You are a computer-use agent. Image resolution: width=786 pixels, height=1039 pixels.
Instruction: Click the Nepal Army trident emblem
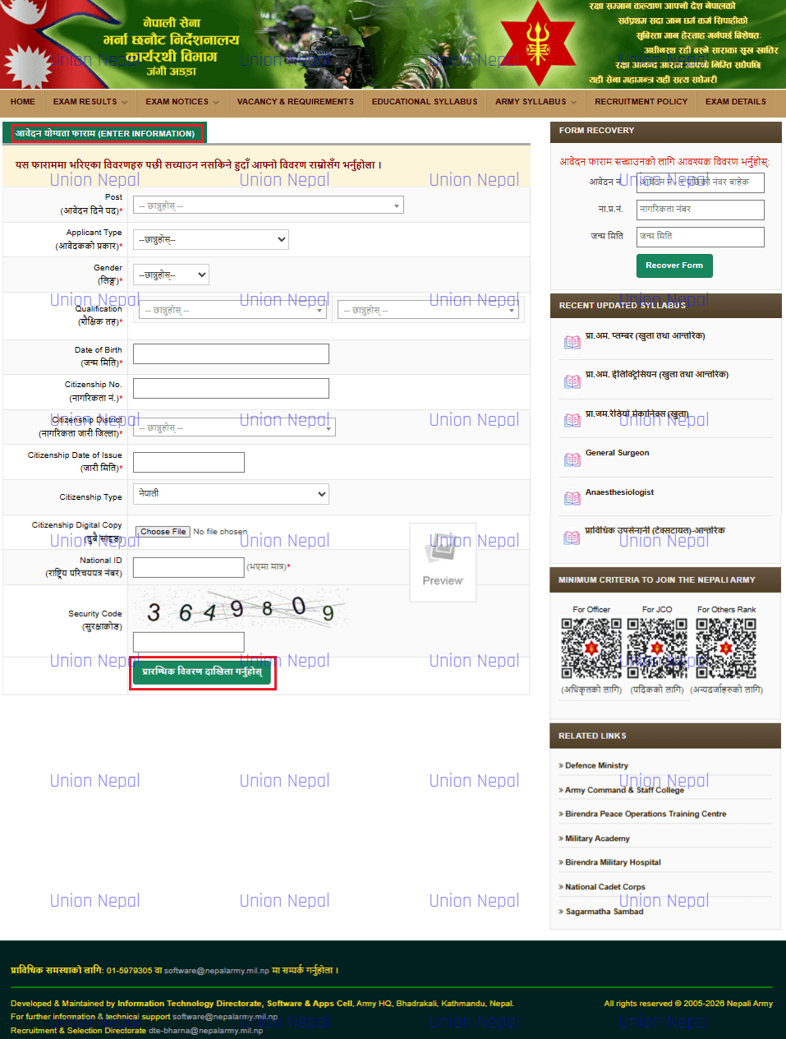click(538, 43)
